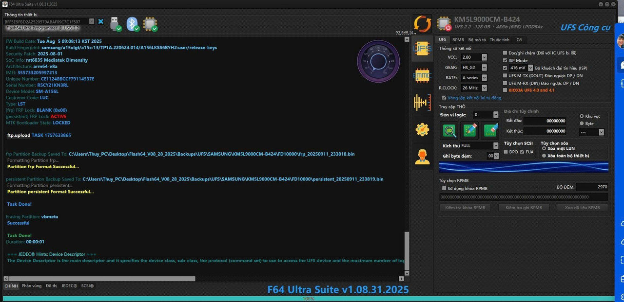This screenshot has height=302, width=624.
Task: Open the orange gear settings icon
Action: tap(422, 129)
